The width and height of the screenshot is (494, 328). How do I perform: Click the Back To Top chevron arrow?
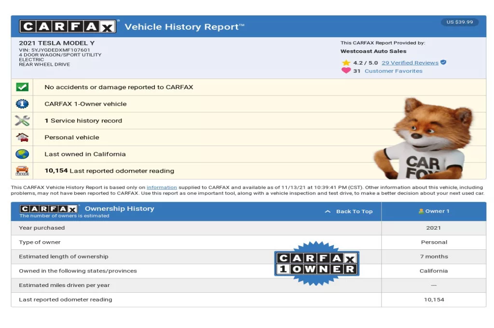point(328,211)
